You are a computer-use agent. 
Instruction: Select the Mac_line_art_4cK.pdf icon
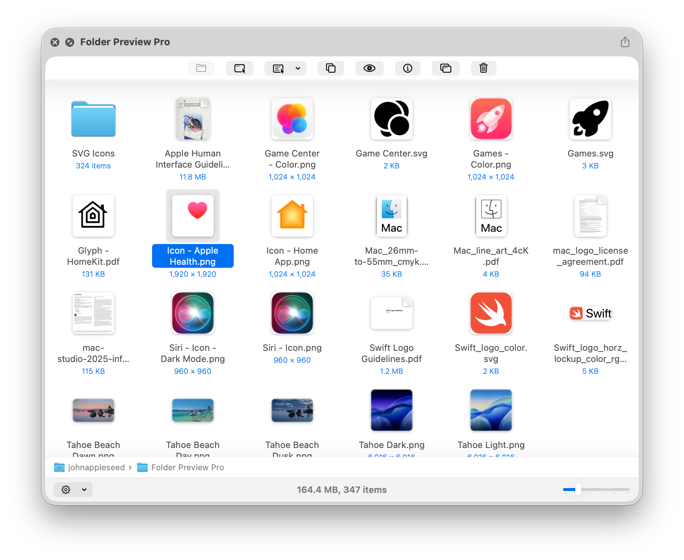click(491, 216)
